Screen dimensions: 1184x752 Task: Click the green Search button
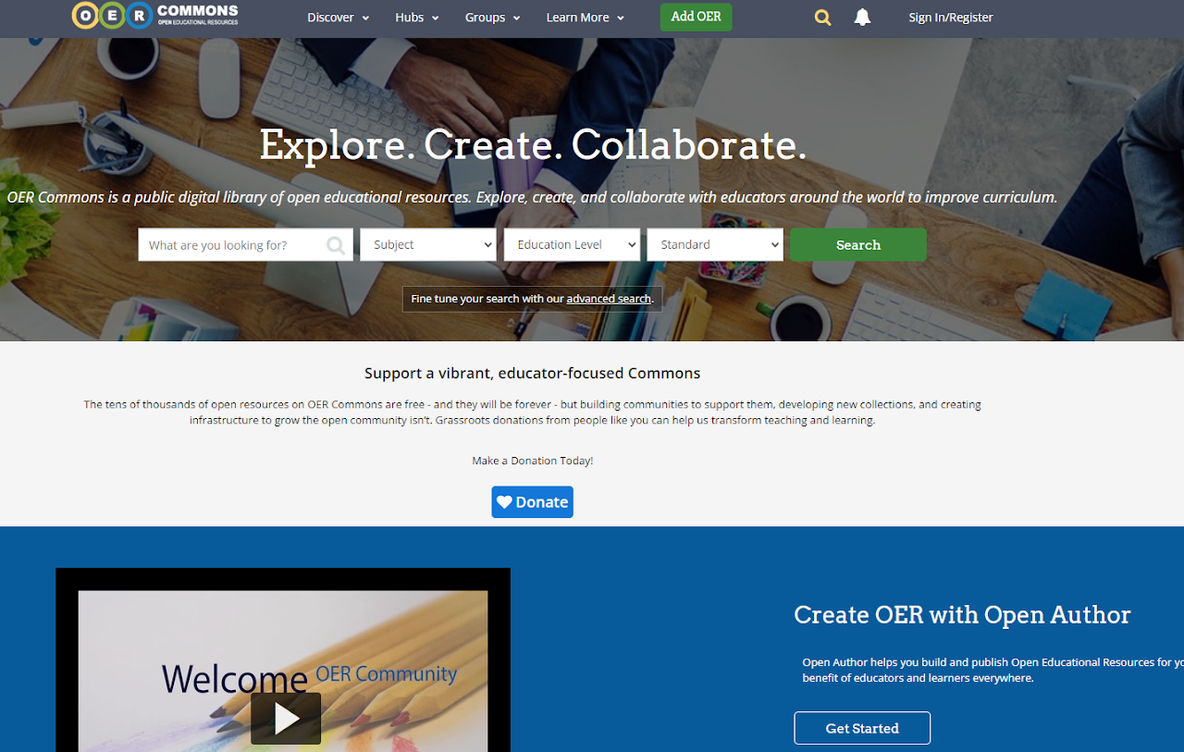coord(857,245)
